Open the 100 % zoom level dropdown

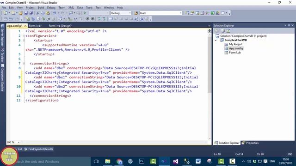point(18,142)
